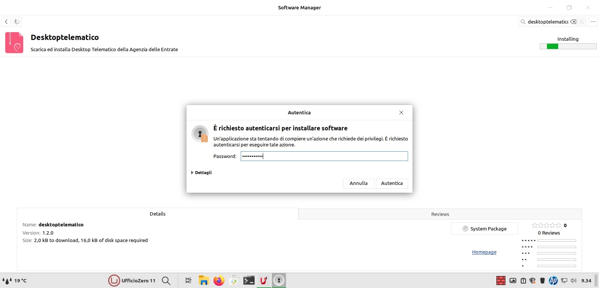
Task: Open the task view icon in the taskbar
Action: (188, 281)
